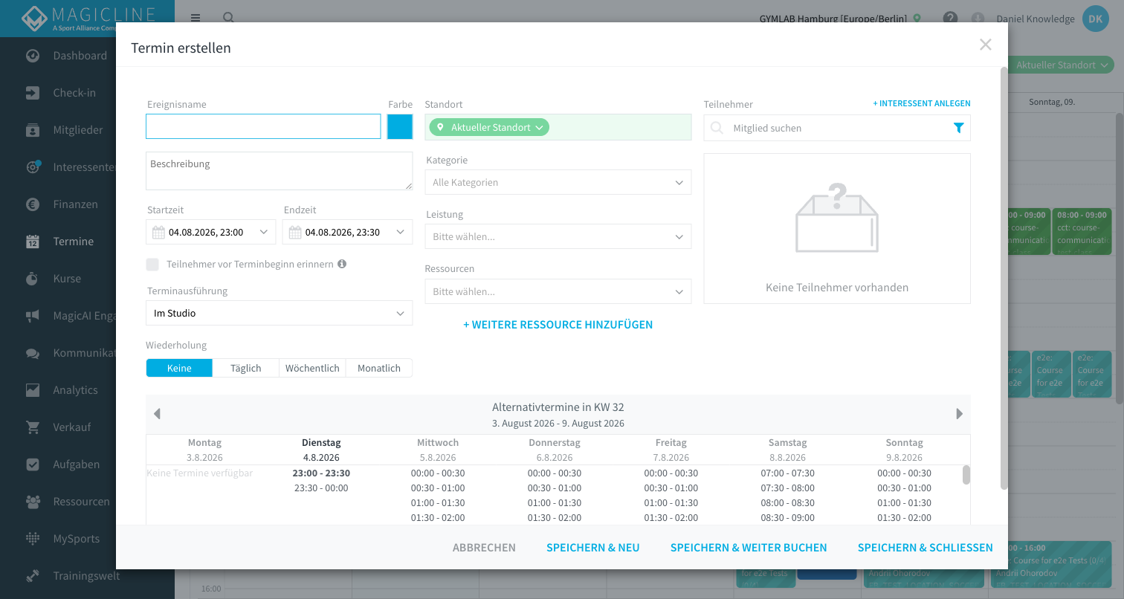Click SPEICHERN & SCHLIESSEN button
Image resolution: width=1124 pixels, height=599 pixels.
tap(926, 547)
